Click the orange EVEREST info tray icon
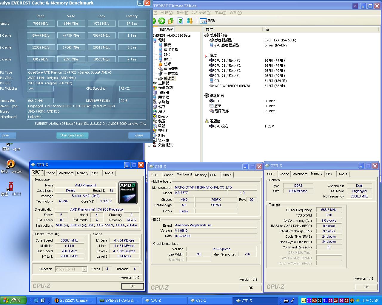 352,301
